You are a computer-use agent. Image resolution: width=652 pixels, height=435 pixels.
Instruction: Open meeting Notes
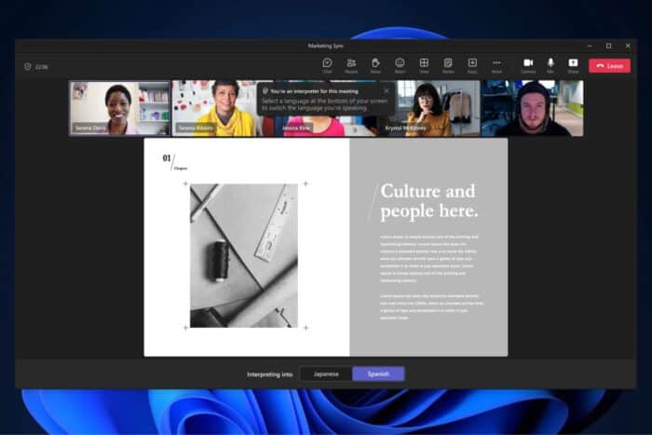(x=448, y=64)
